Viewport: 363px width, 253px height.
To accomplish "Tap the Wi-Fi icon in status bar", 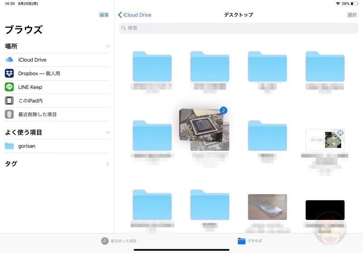I will (338, 4).
